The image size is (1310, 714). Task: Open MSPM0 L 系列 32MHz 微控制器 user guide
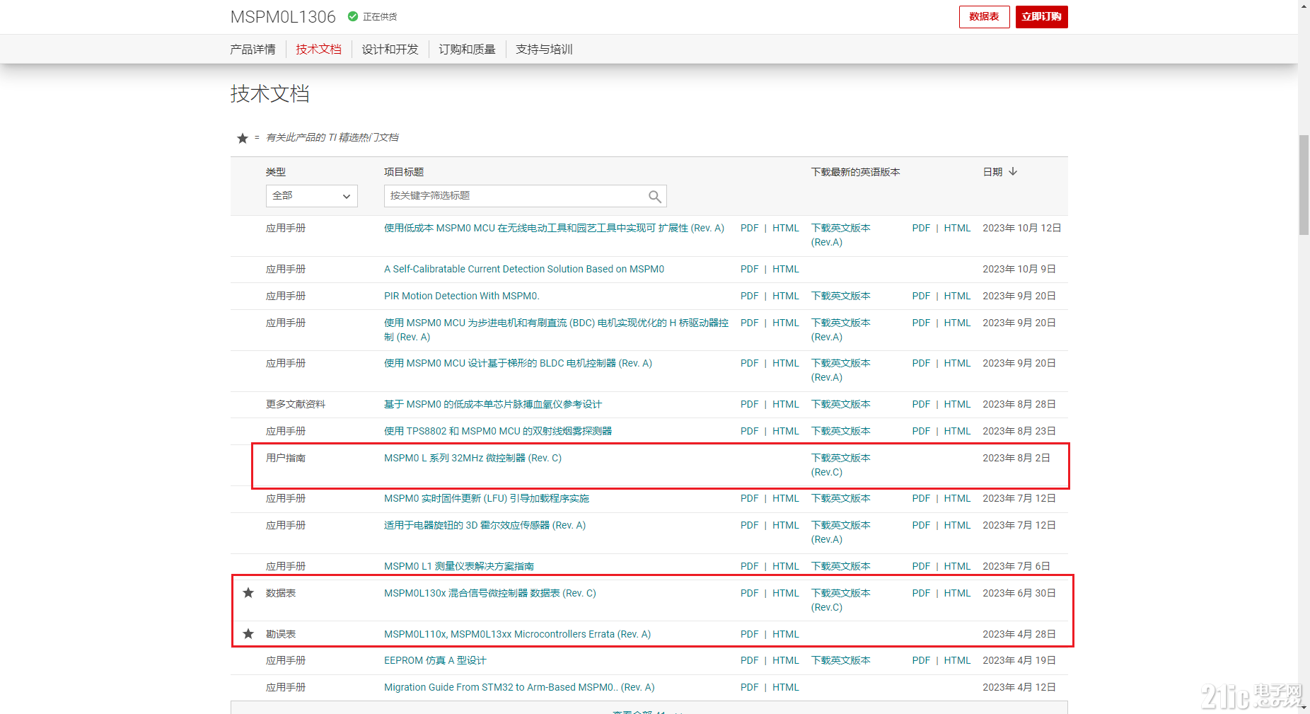[x=473, y=458]
